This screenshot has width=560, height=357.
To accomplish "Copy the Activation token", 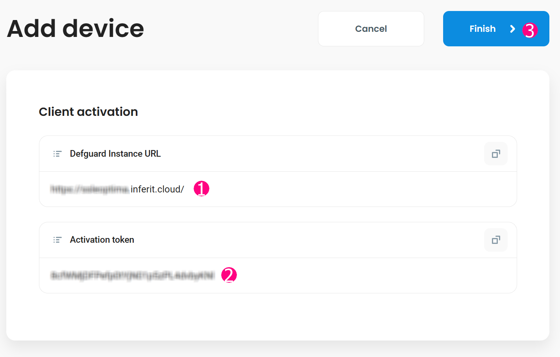I will click(495, 240).
